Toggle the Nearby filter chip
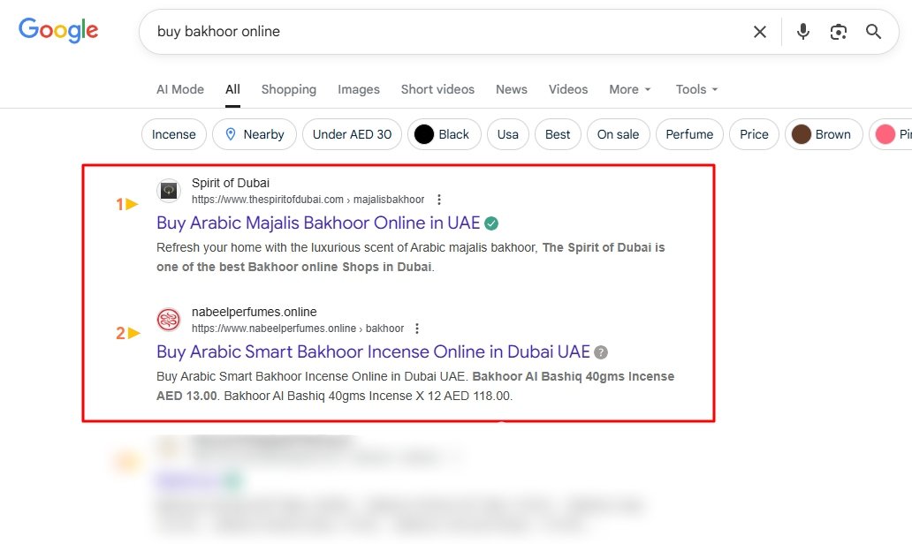The height and width of the screenshot is (544, 912). click(254, 134)
